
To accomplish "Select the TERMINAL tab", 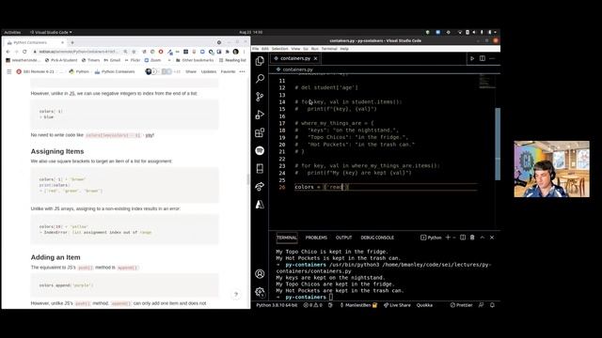I will click(287, 238).
